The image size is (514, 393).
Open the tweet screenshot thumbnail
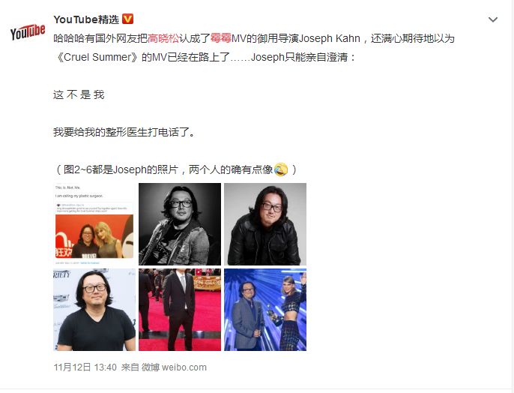pos(94,224)
